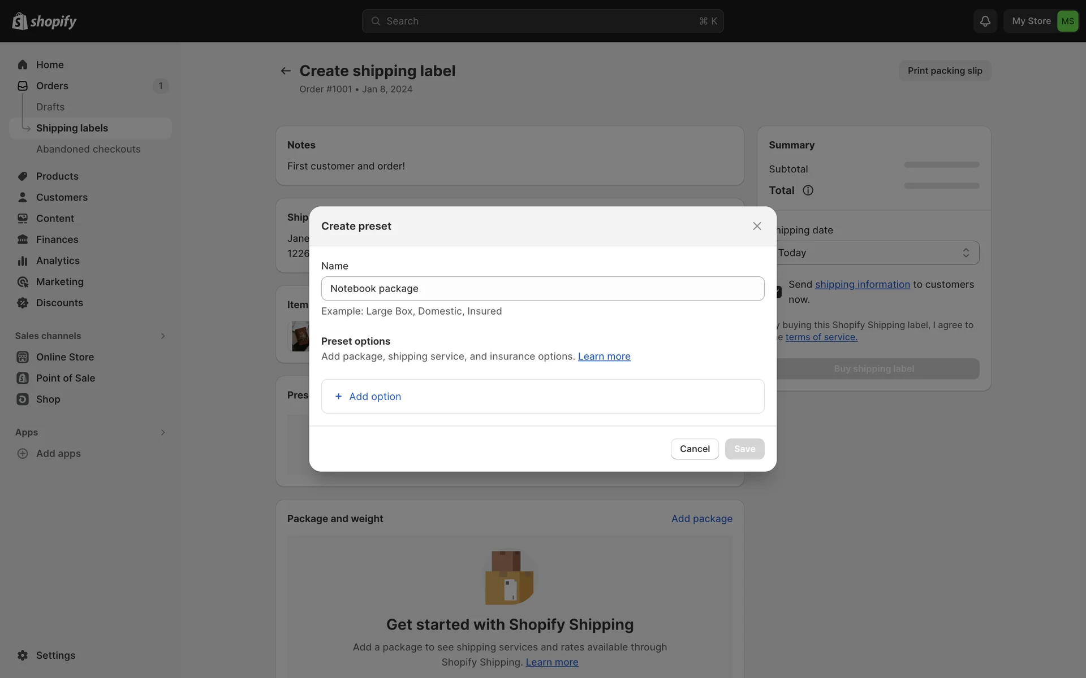This screenshot has width=1086, height=678.
Task: Select Shipping labels menu item
Action: [x=72, y=128]
